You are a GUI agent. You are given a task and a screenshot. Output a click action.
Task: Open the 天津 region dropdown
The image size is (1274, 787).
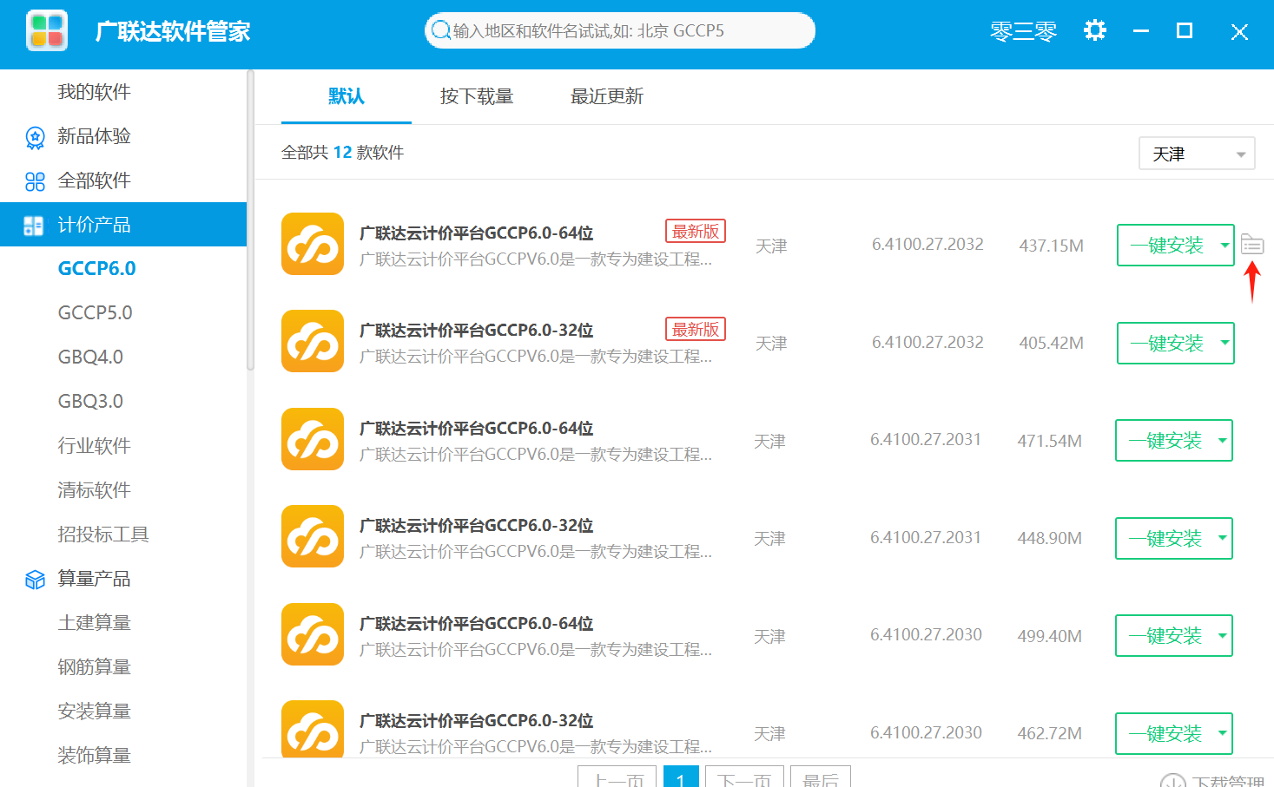(x=1197, y=154)
